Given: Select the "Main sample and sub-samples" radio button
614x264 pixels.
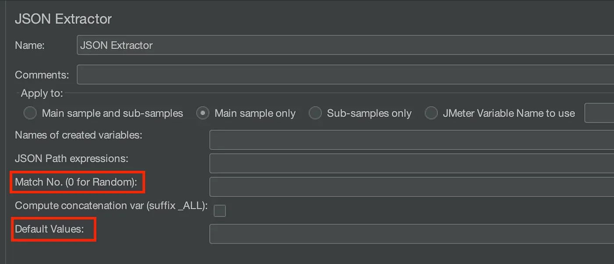Looking at the screenshot, I should (30, 113).
